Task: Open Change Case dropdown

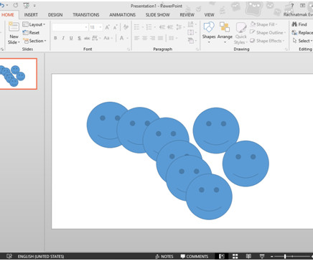Action: pyautogui.click(x=108, y=38)
